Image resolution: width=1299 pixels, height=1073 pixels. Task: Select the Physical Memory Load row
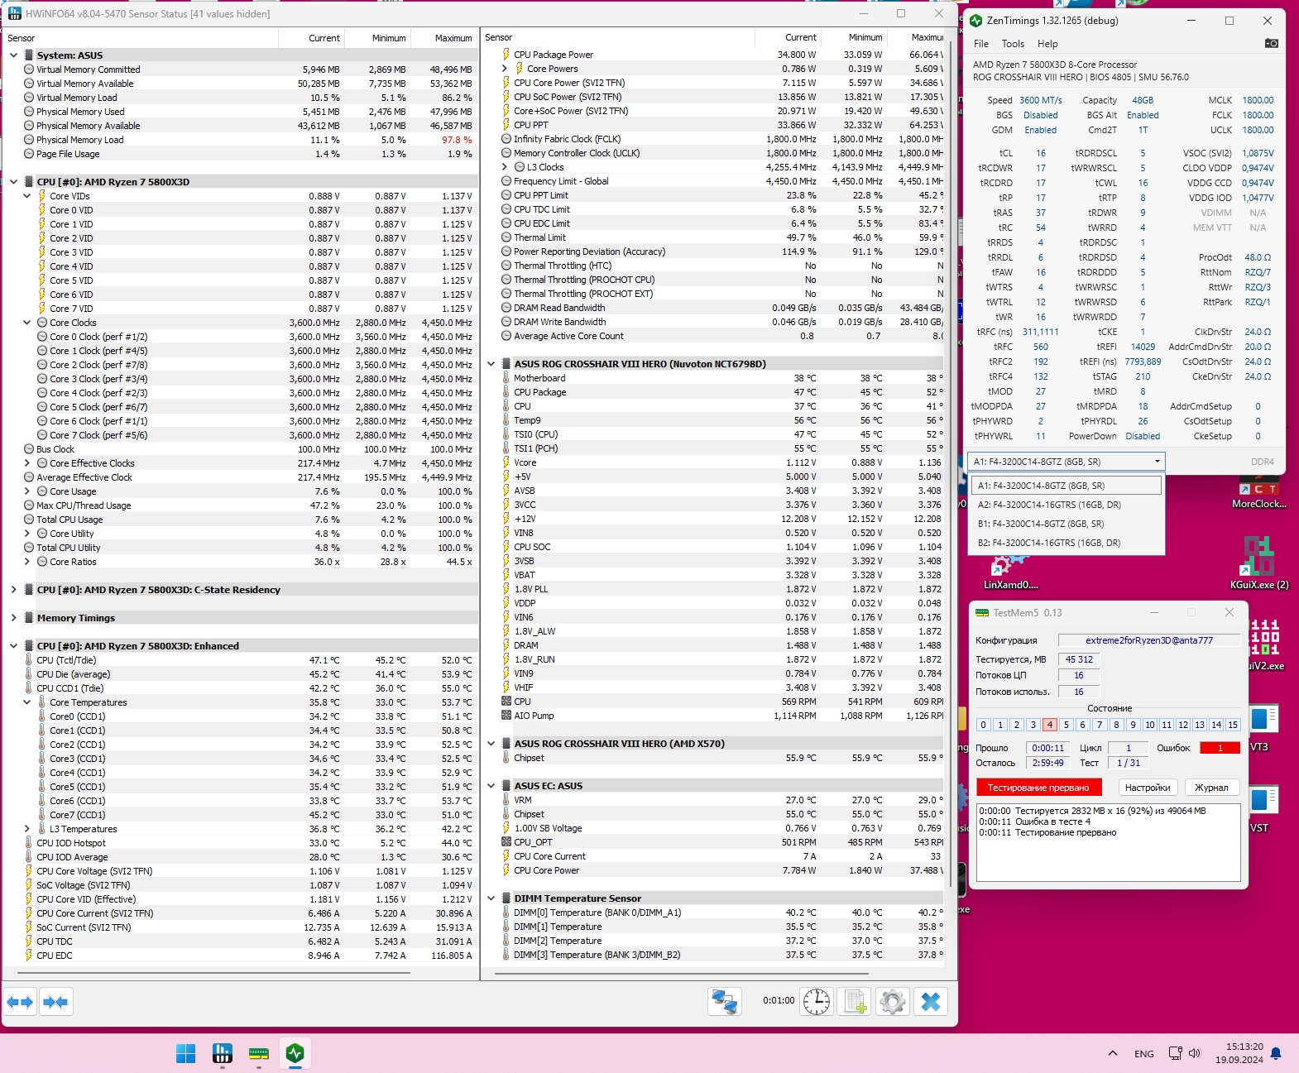(240, 140)
